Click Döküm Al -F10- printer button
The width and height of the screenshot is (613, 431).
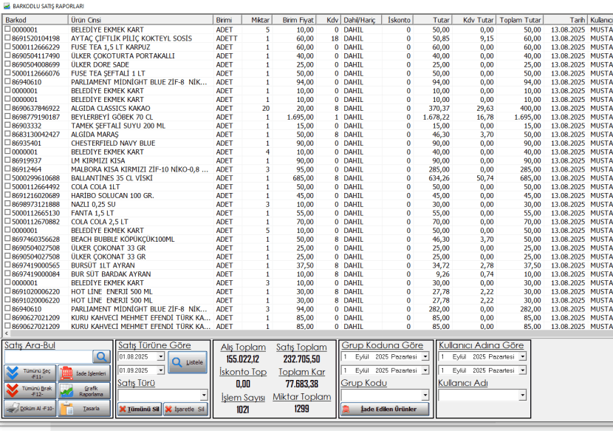pos(30,408)
